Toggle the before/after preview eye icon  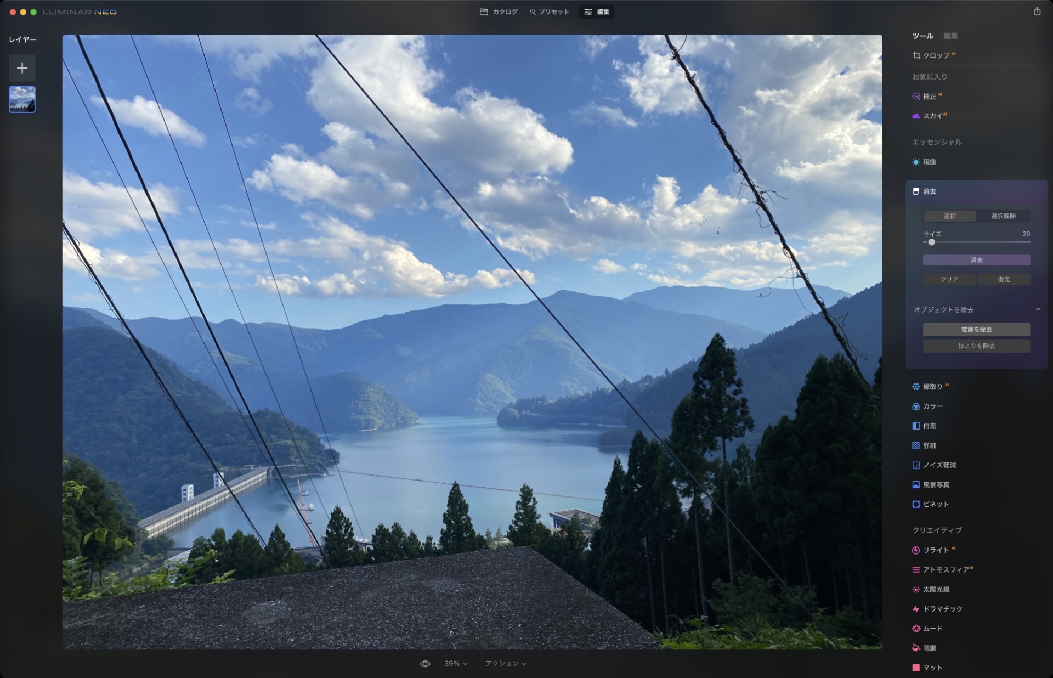click(x=425, y=664)
